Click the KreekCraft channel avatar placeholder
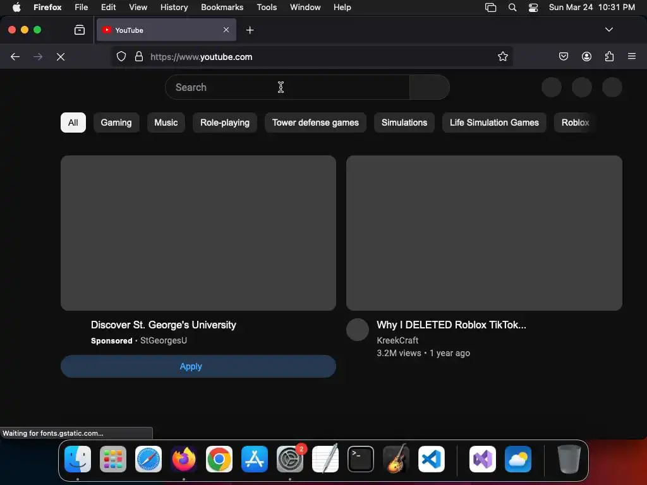The image size is (647, 485). pos(358,330)
